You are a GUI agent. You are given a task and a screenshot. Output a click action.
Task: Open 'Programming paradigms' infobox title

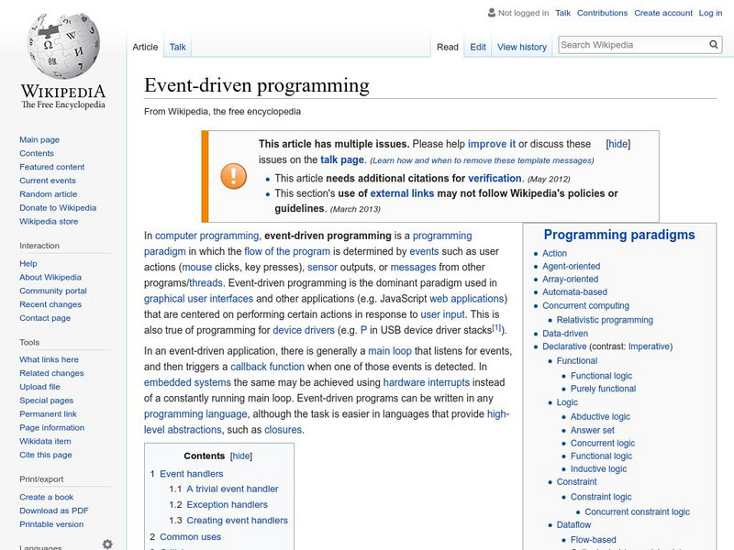tap(619, 235)
